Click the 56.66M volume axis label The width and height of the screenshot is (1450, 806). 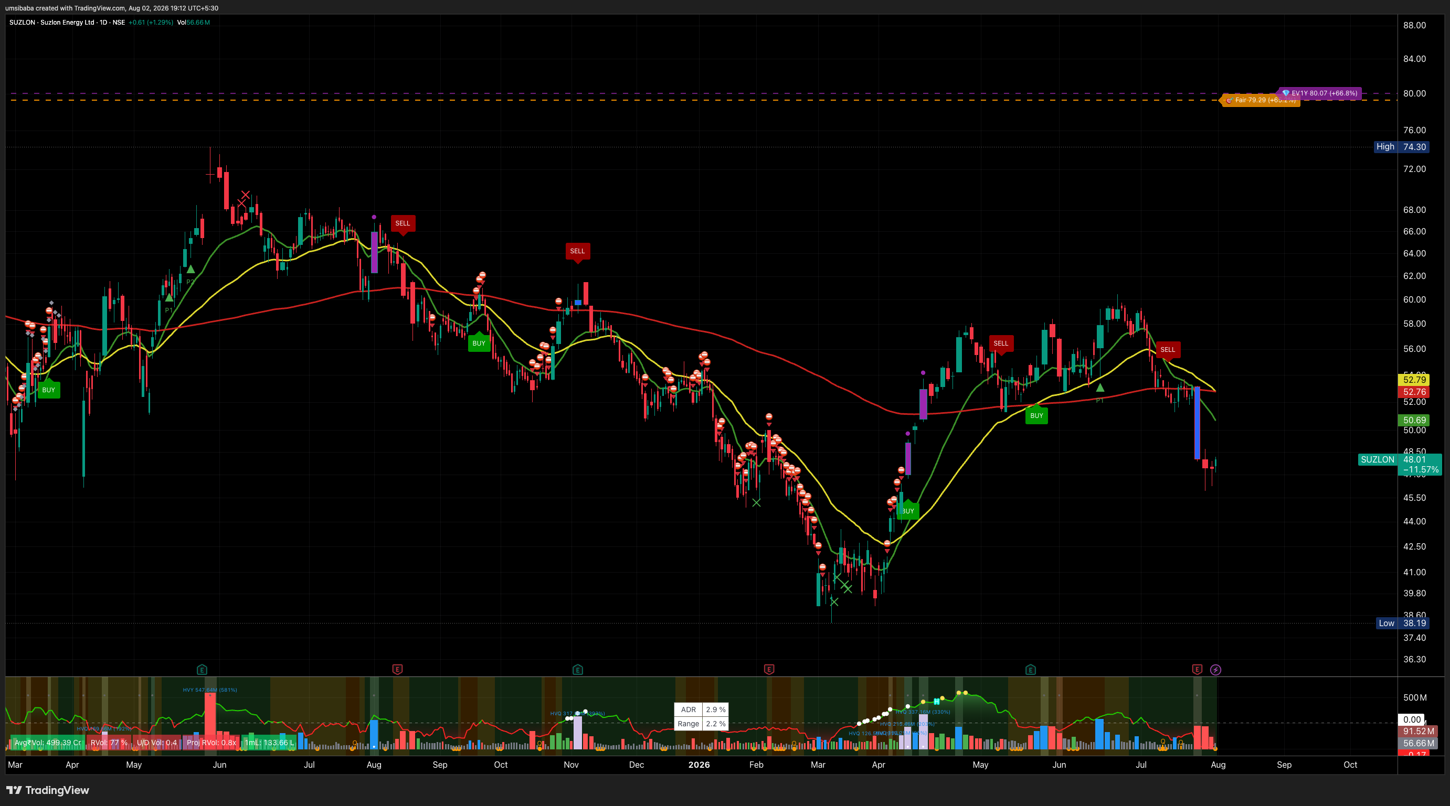click(1418, 744)
